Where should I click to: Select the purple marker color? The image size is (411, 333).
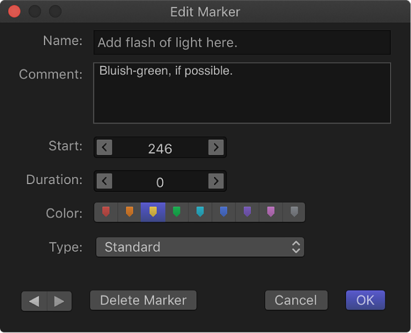[247, 212]
